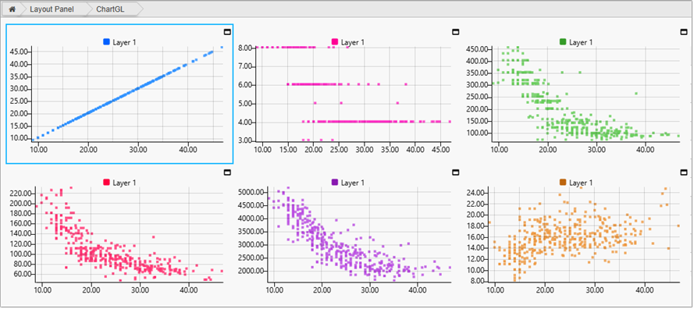Toggle red Layer 1 legend swatch
This screenshot has width=694, height=309.
106,183
